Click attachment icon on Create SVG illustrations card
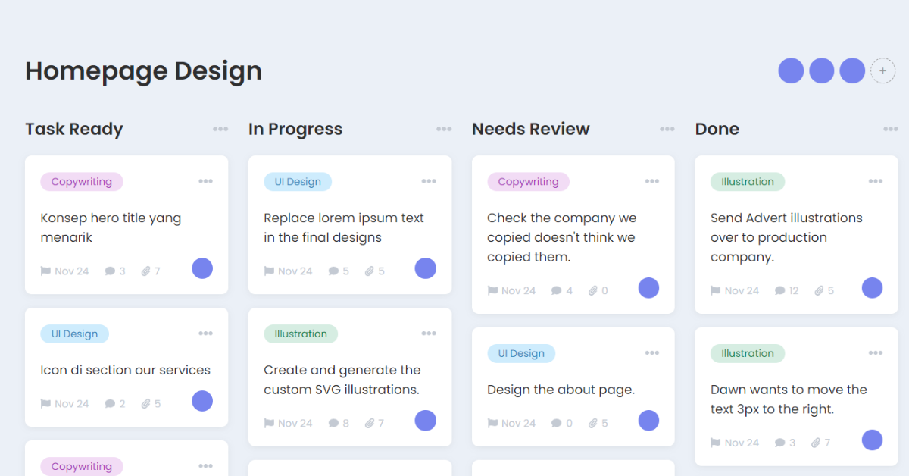The width and height of the screenshot is (909, 476). click(x=370, y=424)
